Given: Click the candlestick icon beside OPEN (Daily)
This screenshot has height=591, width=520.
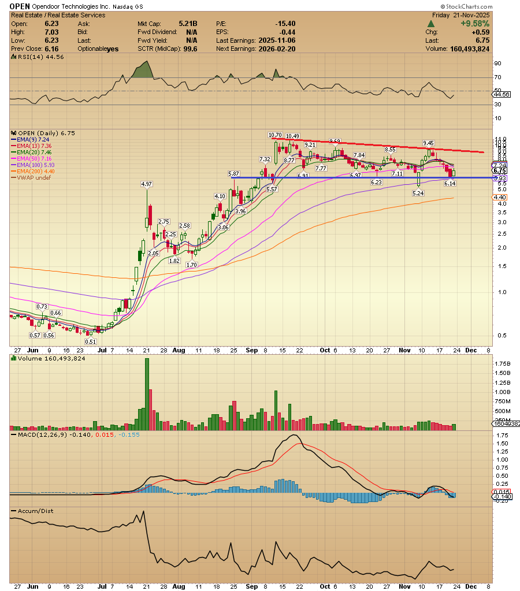Looking at the screenshot, I should [14, 133].
